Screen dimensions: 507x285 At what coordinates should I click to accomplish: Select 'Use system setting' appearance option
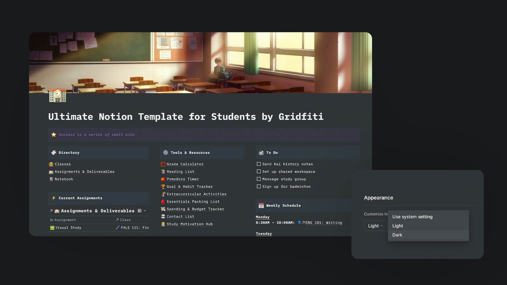pos(412,217)
